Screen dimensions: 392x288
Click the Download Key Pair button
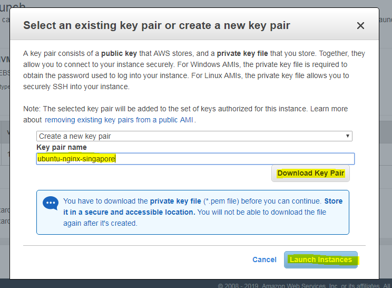(x=310, y=173)
